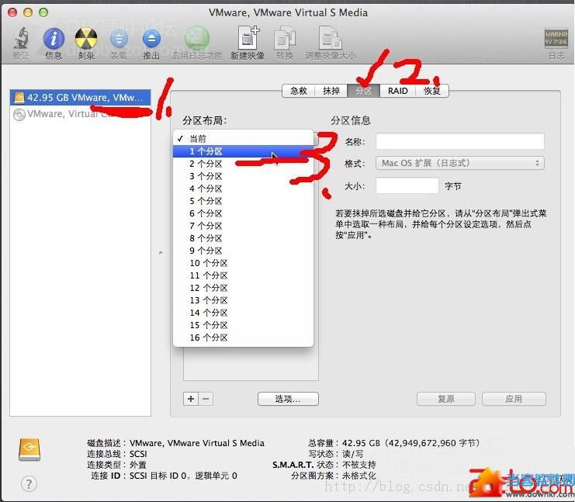575x502 pixels.
Task: Click the help question mark button
Action: click(29, 484)
